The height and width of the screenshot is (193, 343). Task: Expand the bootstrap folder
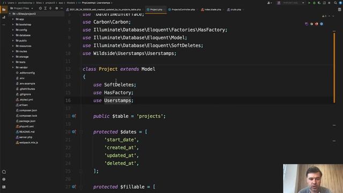click(13, 25)
